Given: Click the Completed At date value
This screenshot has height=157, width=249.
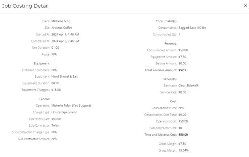Looking at the screenshot, I should 65,41.
